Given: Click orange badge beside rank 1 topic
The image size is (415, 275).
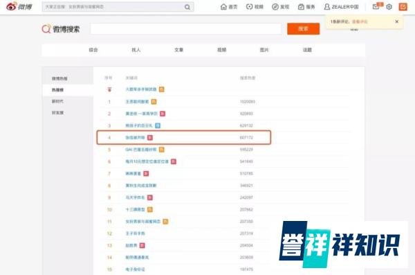Looking at the screenshot, I should 154,102.
